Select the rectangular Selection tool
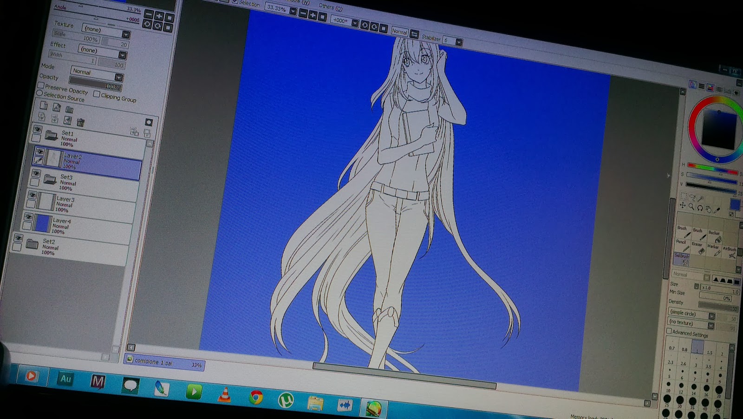This screenshot has height=419, width=743. point(684,196)
